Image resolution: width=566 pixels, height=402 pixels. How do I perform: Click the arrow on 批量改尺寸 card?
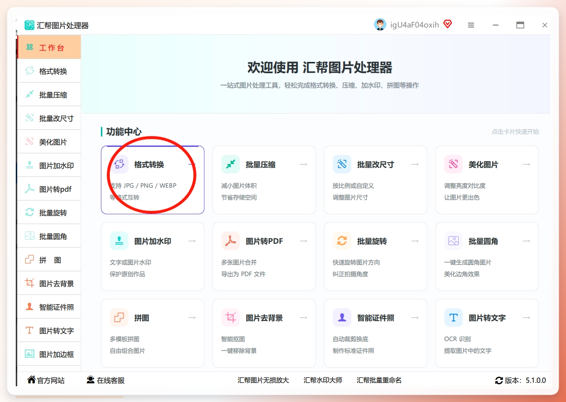415,165
